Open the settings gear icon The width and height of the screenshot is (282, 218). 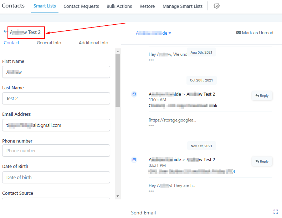216,6
